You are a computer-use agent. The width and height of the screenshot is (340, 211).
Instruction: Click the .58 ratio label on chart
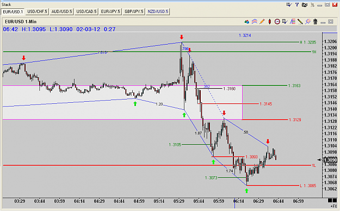pyautogui.click(x=246, y=132)
